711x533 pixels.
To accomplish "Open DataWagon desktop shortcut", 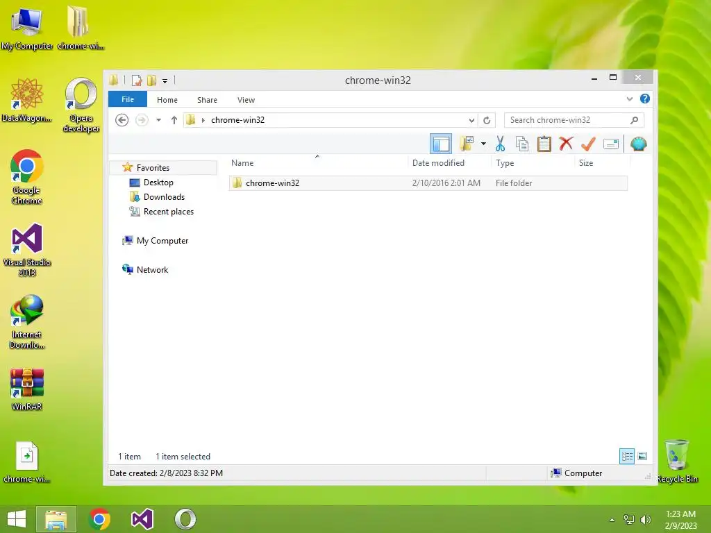I will pos(27,100).
